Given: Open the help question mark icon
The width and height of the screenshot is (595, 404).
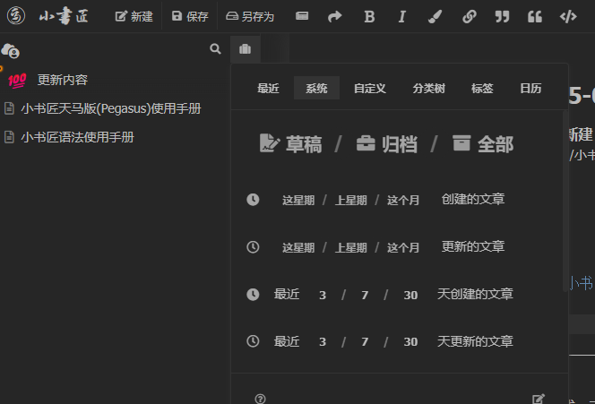Looking at the screenshot, I should 260,399.
